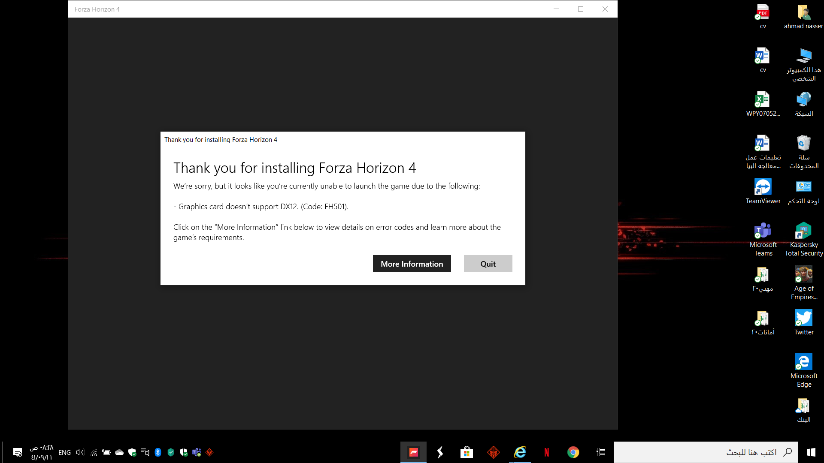The height and width of the screenshot is (463, 824).
Task: Open the Teams icon in system tray
Action: tap(197, 452)
